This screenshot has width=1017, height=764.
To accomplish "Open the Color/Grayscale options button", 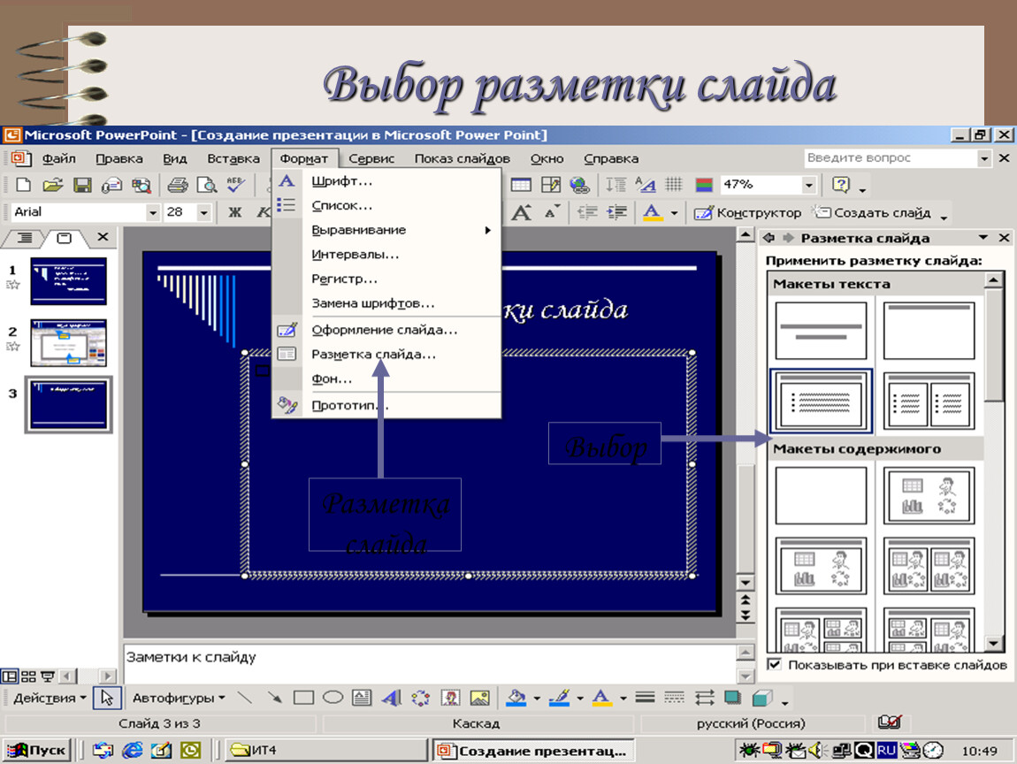I will [x=704, y=185].
